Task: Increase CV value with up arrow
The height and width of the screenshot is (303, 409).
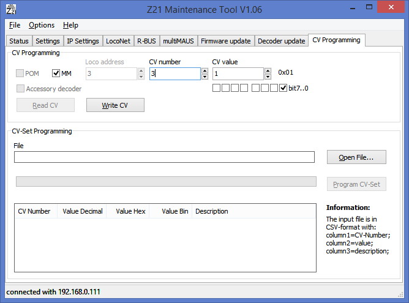Action: [268, 70]
